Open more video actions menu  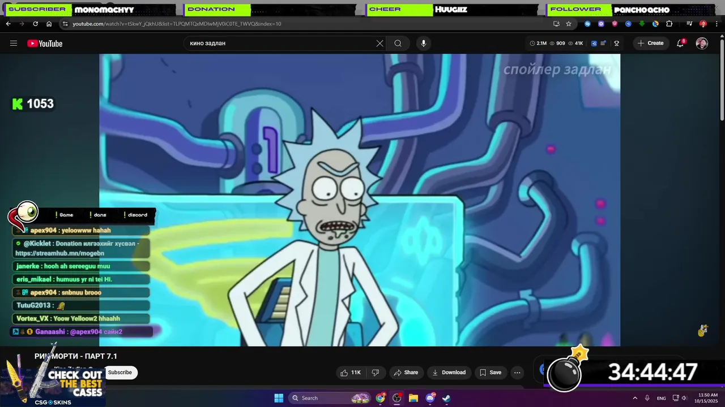[x=517, y=373]
